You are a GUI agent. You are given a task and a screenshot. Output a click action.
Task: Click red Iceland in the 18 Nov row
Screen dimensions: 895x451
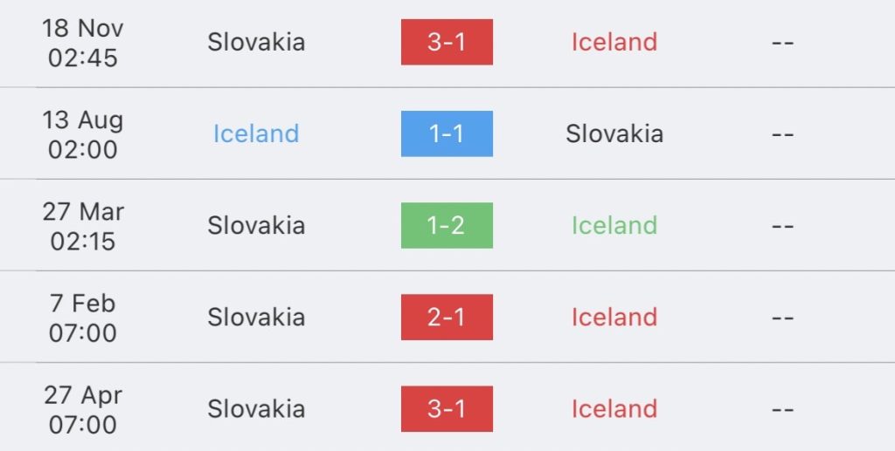(x=614, y=42)
